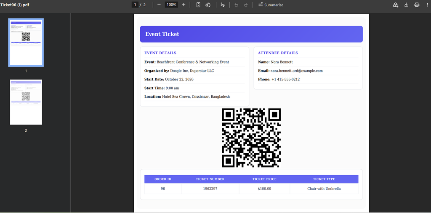
Task: Select the email nora.bennett.ord@example.com
Action: coord(297,71)
